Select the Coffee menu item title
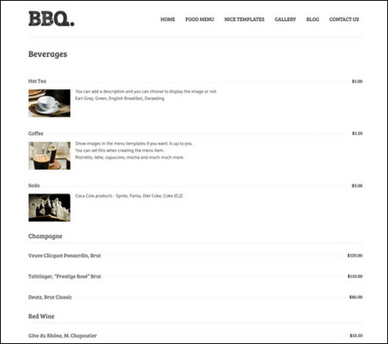 point(36,133)
